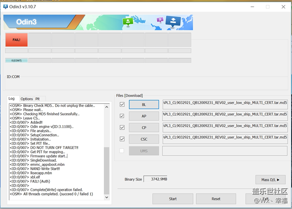Screen dimensions: 292x209
Task: Click log line 'xbl.elf'
Action: tap(35, 177)
